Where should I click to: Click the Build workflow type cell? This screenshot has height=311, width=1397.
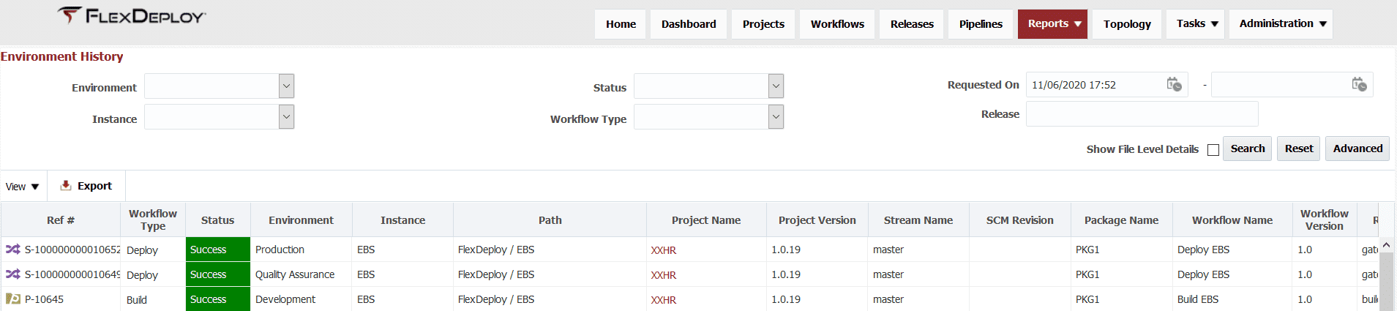(x=153, y=299)
